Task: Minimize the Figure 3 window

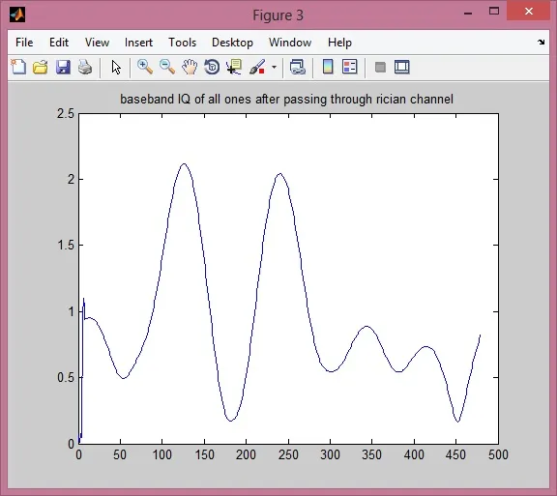Action: coord(468,14)
